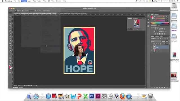Select the Clone Stamp tool
The height and width of the screenshot is (101, 180).
coord(10,36)
